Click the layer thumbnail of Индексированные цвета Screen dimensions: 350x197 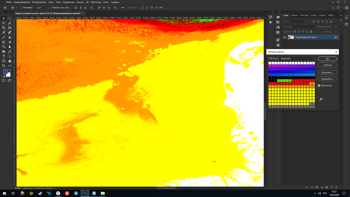(x=291, y=37)
